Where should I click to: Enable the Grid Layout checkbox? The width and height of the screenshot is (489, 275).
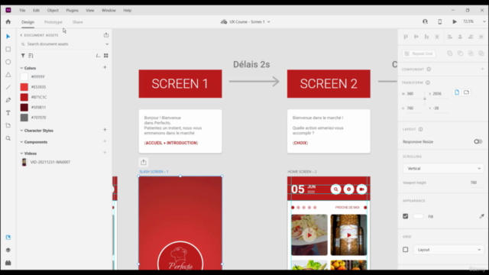[406, 250]
